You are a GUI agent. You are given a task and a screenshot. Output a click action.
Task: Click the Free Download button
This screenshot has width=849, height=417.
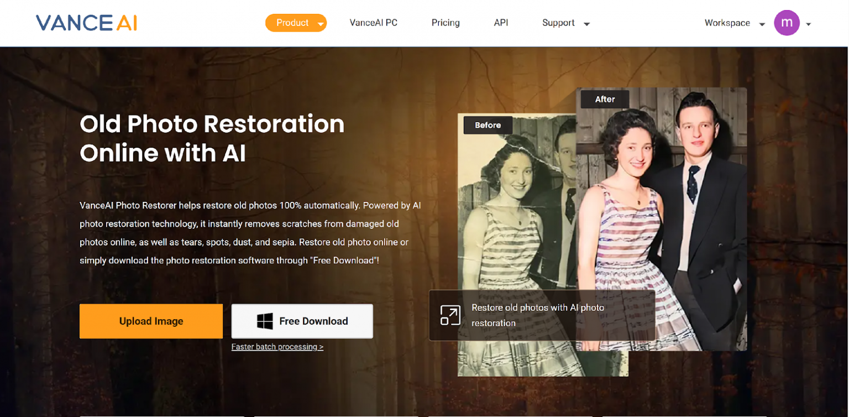[302, 321]
